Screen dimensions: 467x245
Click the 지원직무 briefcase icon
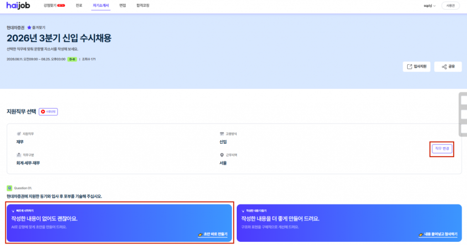click(19, 134)
